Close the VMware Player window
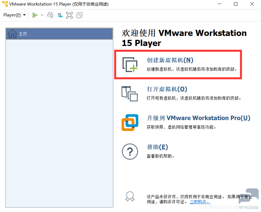The height and width of the screenshot is (212, 261). click(x=252, y=4)
